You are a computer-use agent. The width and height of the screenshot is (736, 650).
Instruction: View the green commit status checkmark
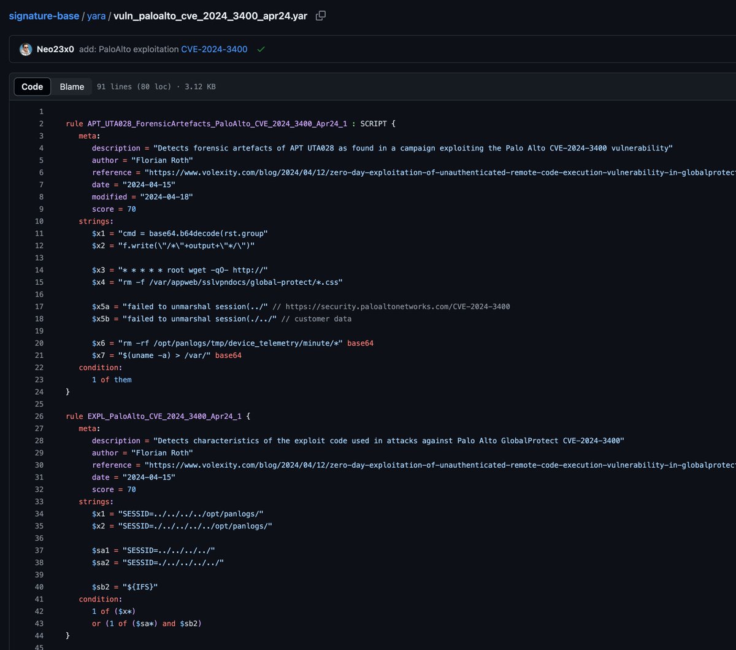point(261,49)
